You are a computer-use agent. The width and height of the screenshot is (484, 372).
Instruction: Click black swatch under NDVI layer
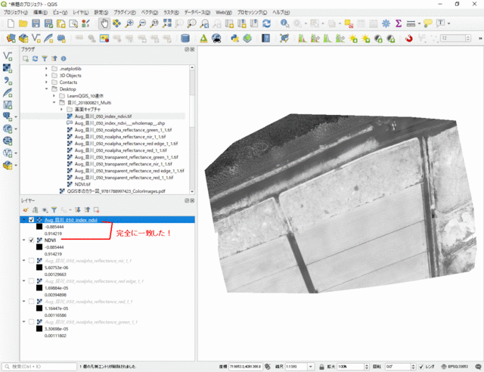point(39,247)
